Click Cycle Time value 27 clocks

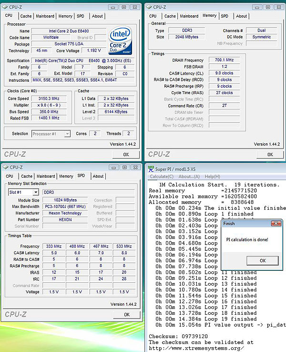[224, 93]
